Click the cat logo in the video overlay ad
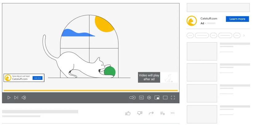259x125 pixels. 8,78
